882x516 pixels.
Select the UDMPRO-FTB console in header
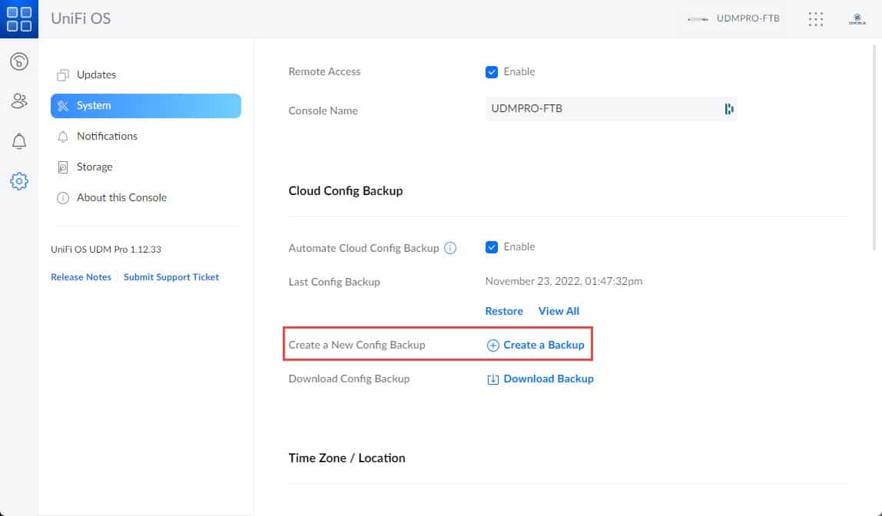[733, 18]
